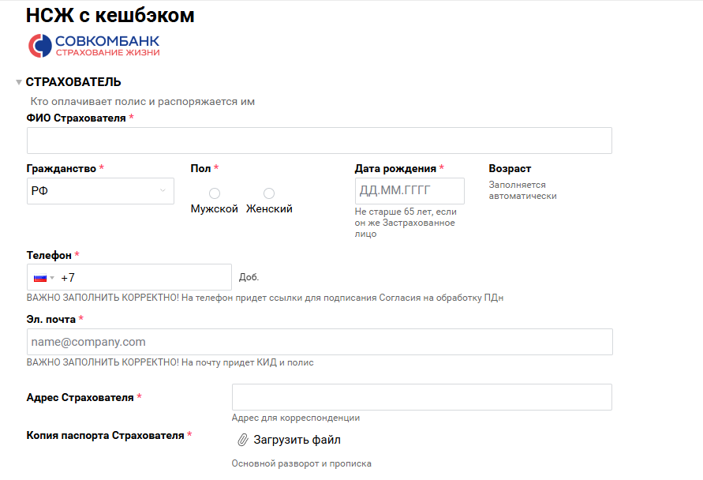Screen dimensions: 703x480
Task: Collapse the СТРАХОВАТЕЛЬ section triangle
Action: click(x=19, y=82)
